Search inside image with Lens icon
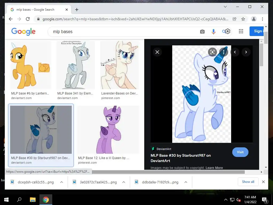This screenshot has width=273, height=205. (212, 52)
